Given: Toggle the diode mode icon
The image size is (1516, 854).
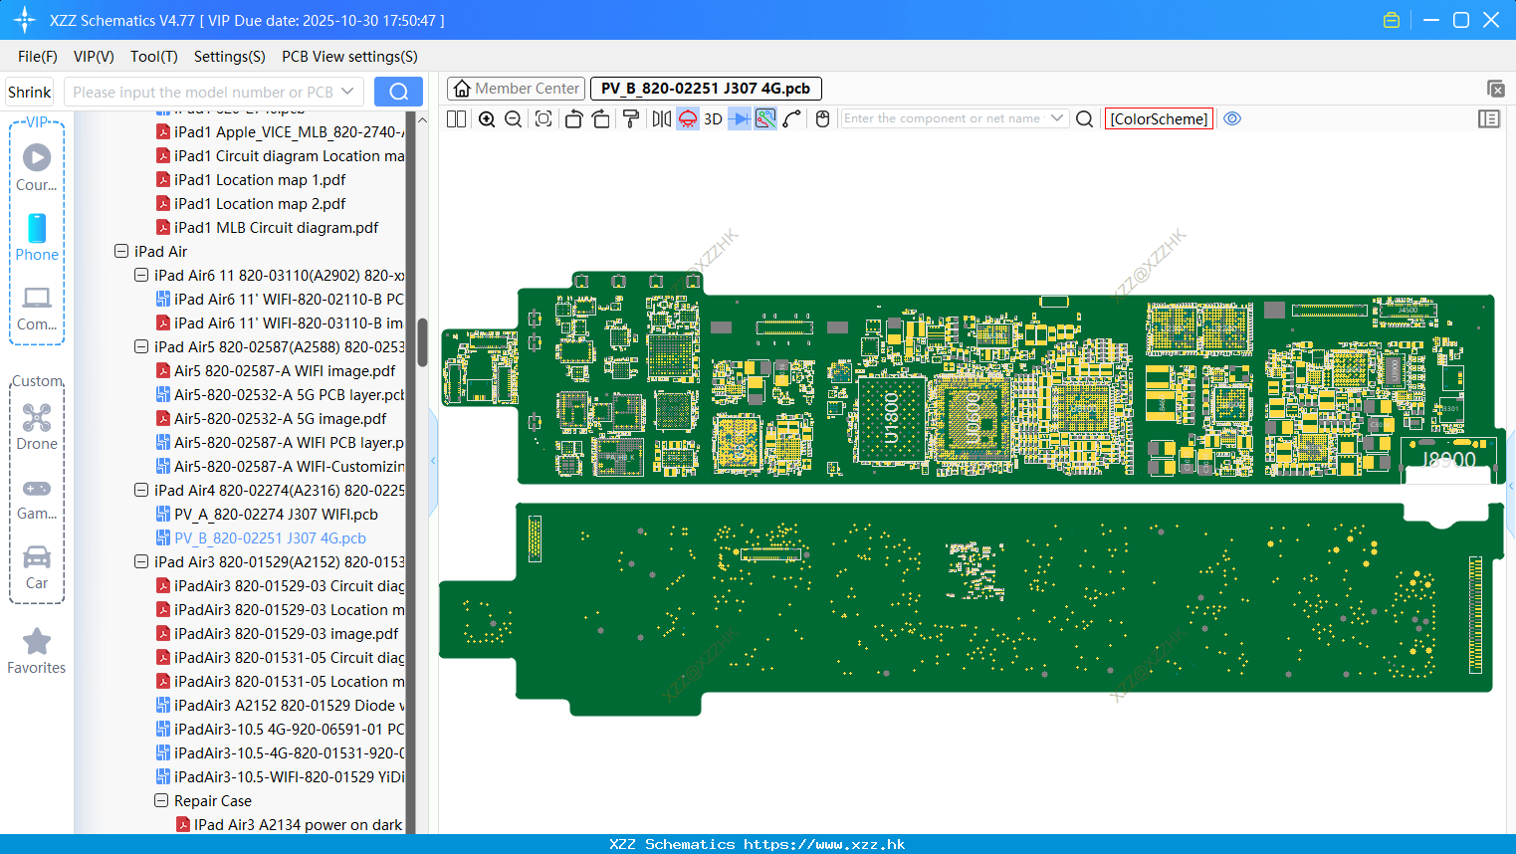Looking at the screenshot, I should tap(740, 118).
